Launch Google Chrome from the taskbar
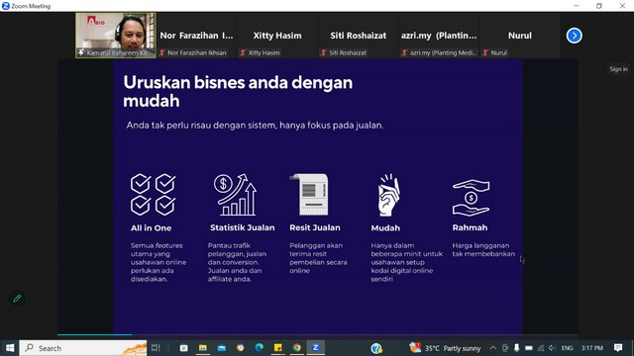The width and height of the screenshot is (634, 356). point(297,347)
